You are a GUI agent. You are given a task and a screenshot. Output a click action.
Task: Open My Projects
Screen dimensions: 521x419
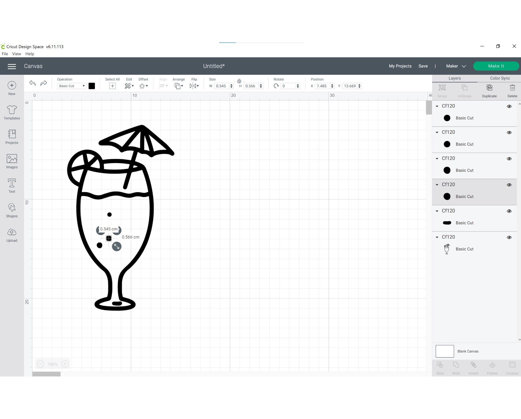[400, 66]
